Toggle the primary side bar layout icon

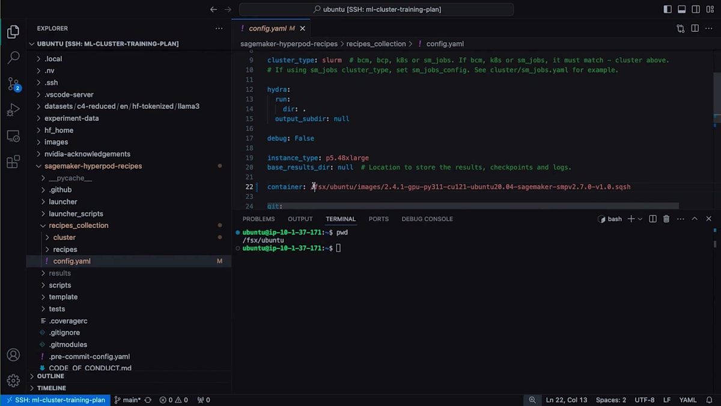pyautogui.click(x=668, y=10)
